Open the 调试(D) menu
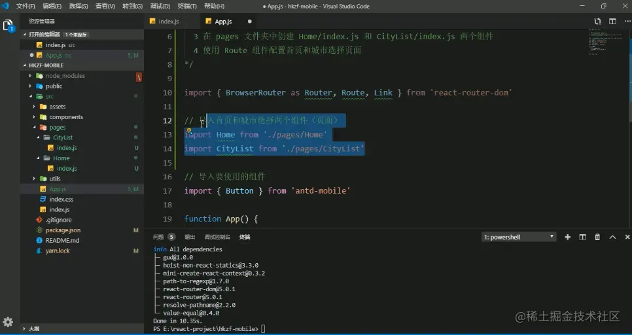Screen dimensions: 632x335 [x=160, y=6]
